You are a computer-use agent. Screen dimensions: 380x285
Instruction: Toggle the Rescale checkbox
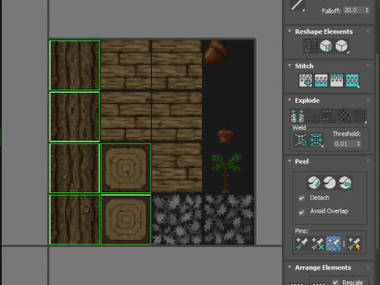coord(336,282)
